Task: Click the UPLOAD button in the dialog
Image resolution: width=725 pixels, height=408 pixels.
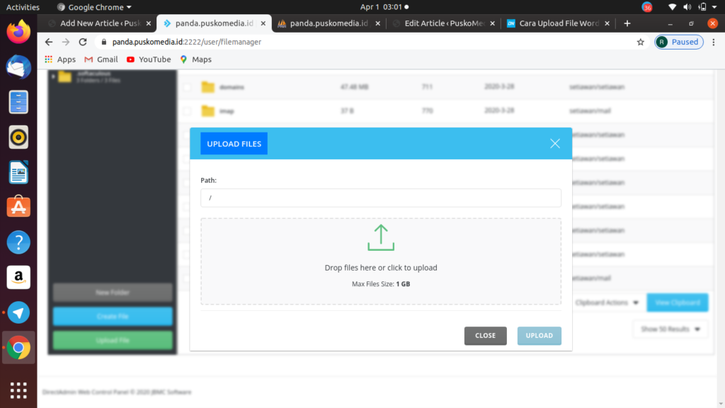Action: pos(539,335)
